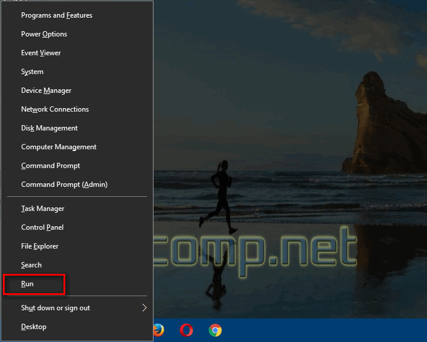Open Power Options from the menu
Image resolution: width=427 pixels, height=342 pixels.
77,34
